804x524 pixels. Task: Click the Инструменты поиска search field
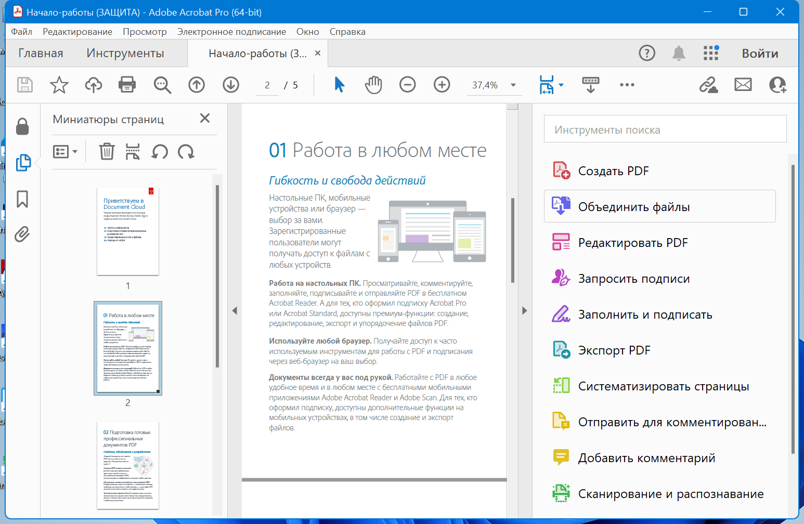tap(665, 129)
